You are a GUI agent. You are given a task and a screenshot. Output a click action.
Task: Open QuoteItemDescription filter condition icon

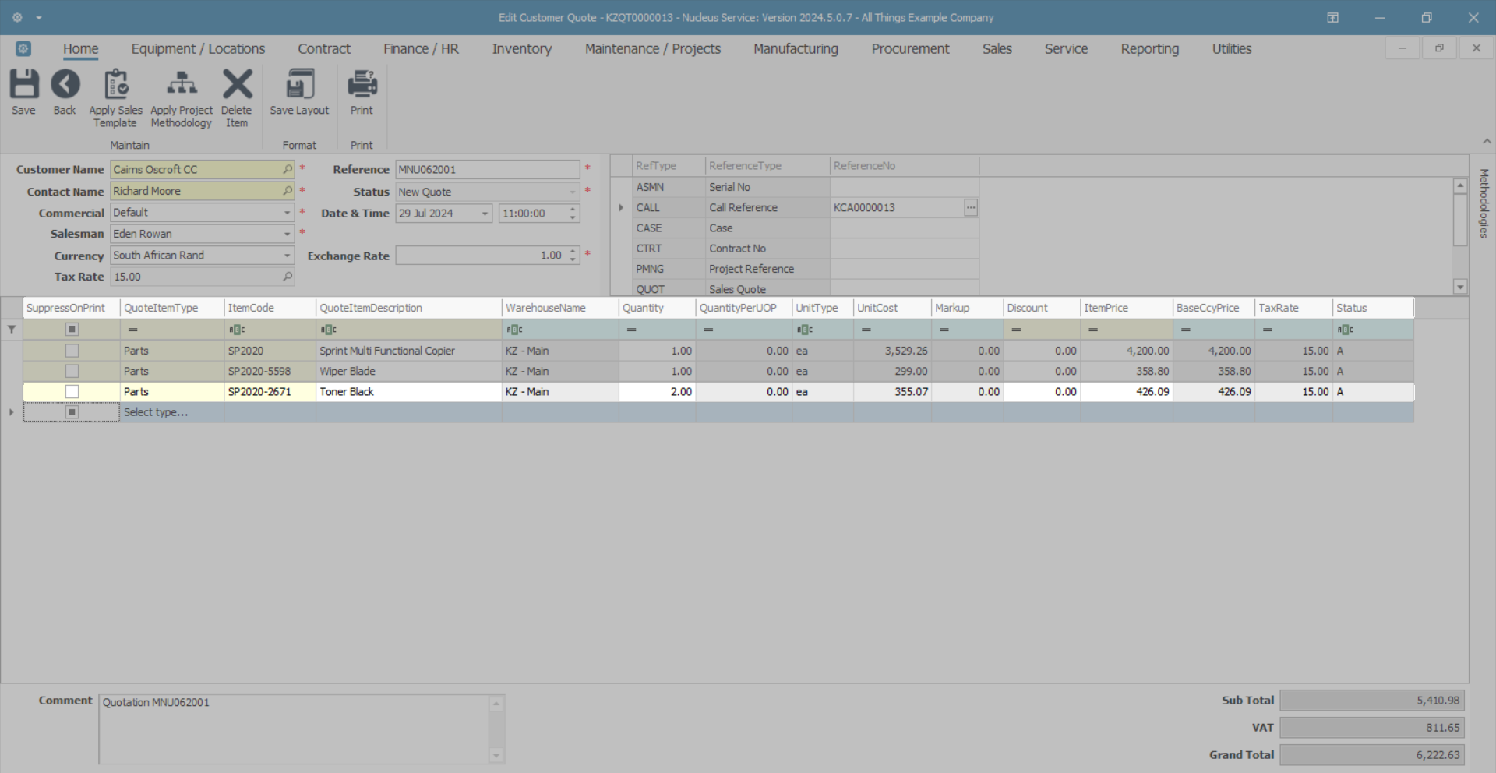point(329,330)
